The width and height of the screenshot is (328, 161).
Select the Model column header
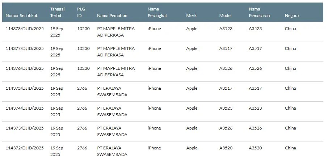(x=225, y=16)
